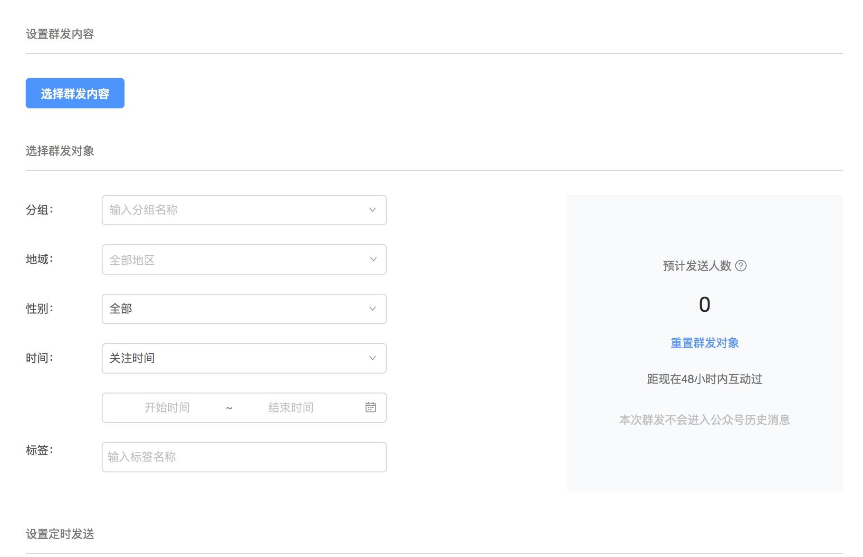Open the calendar icon in date range
863x557 pixels.
click(x=371, y=407)
